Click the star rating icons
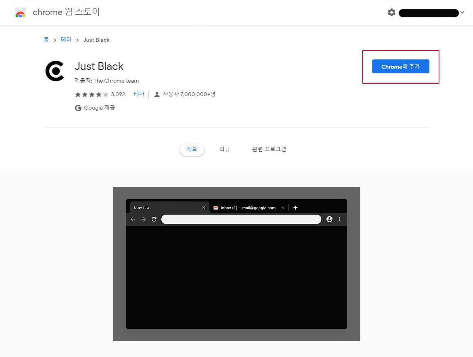Image resolution: width=473 pixels, height=357 pixels. point(92,94)
